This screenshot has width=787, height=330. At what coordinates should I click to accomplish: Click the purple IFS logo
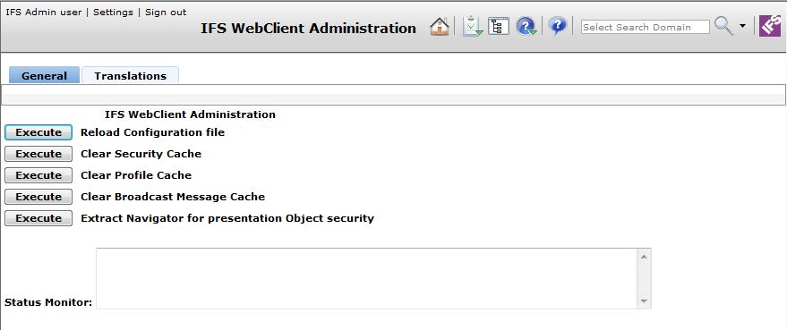[770, 26]
